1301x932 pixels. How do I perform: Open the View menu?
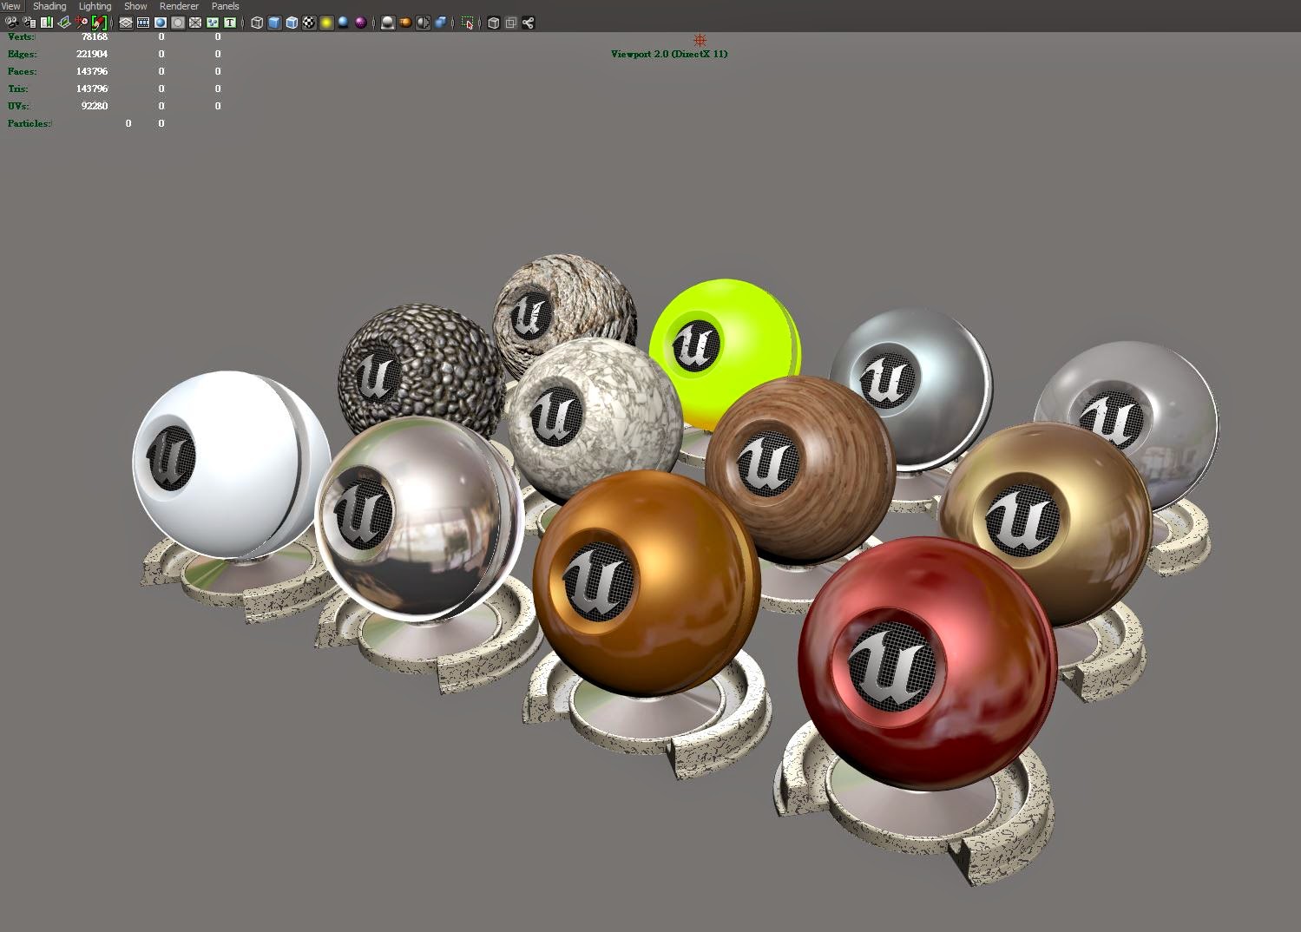click(x=10, y=6)
